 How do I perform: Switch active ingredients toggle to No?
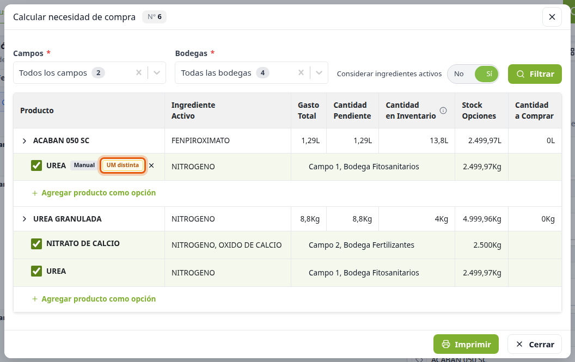coord(459,73)
